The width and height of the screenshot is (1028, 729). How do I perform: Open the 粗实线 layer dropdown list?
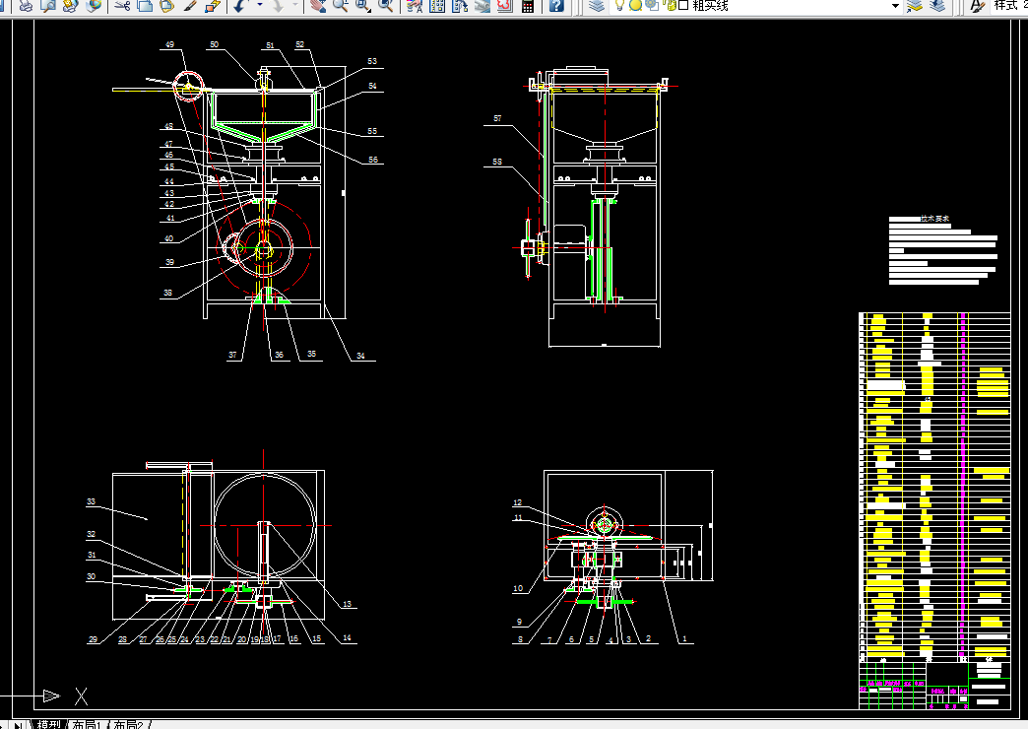pyautogui.click(x=896, y=6)
